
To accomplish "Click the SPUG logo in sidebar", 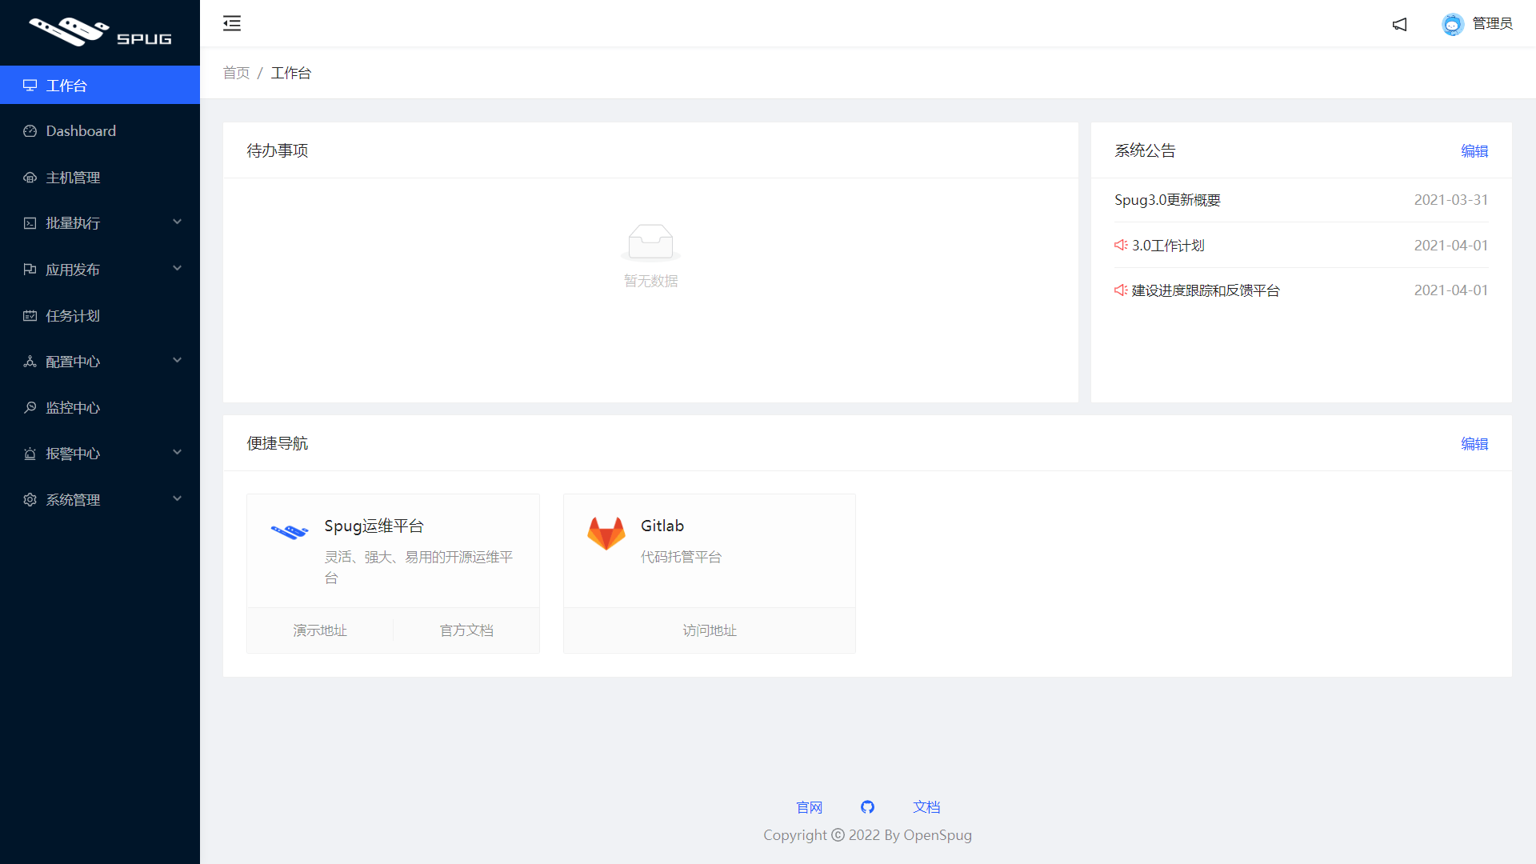I will coord(100,32).
